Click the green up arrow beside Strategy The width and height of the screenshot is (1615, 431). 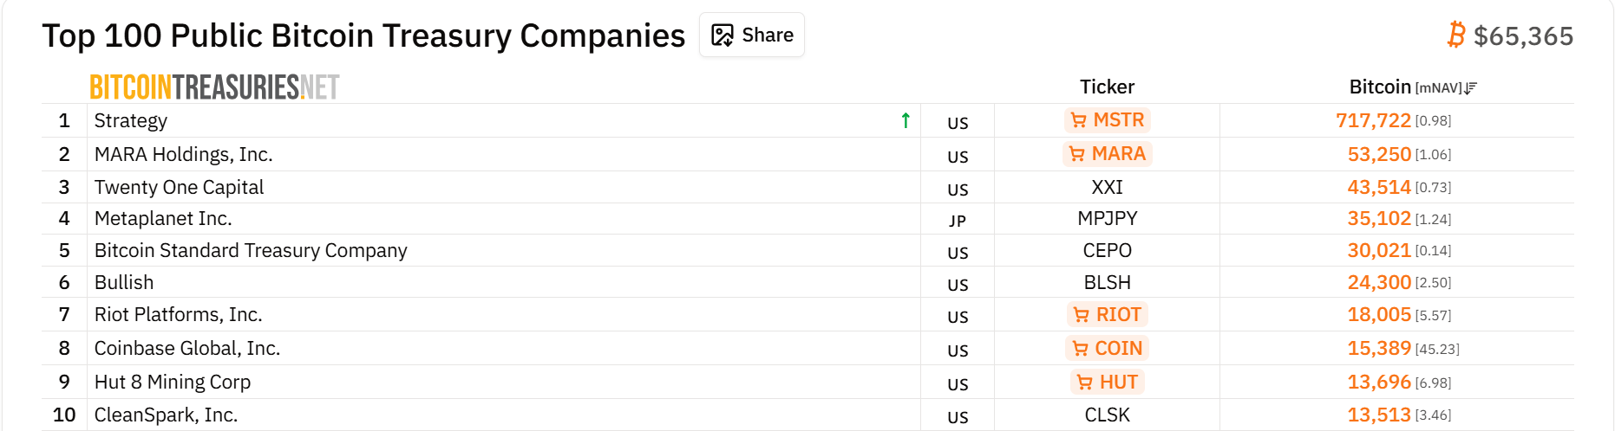pos(906,120)
